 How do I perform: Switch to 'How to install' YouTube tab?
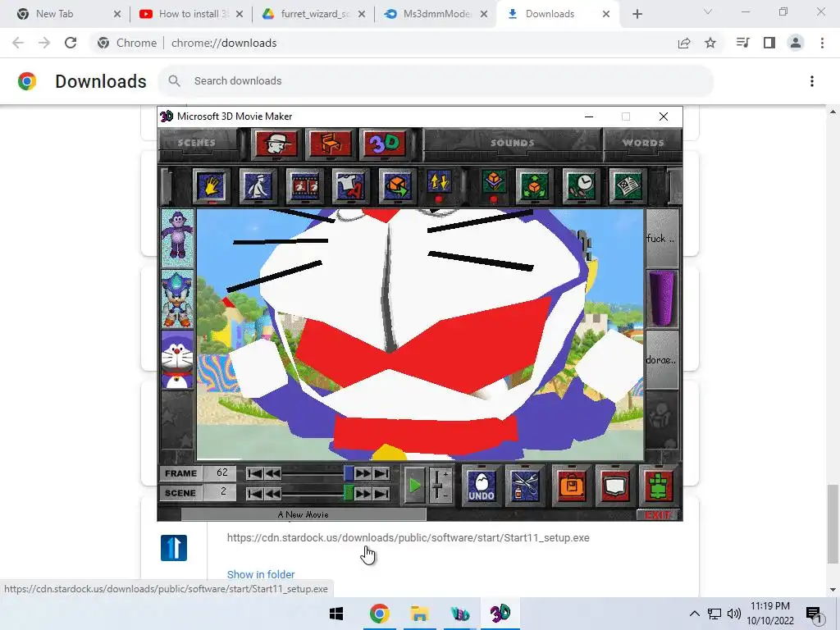click(190, 14)
